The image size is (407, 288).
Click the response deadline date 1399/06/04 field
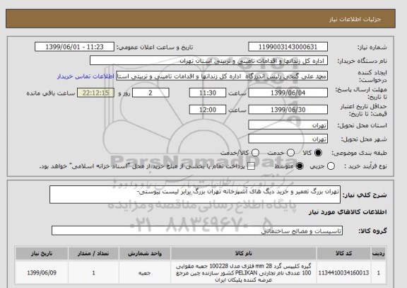tap(288, 93)
